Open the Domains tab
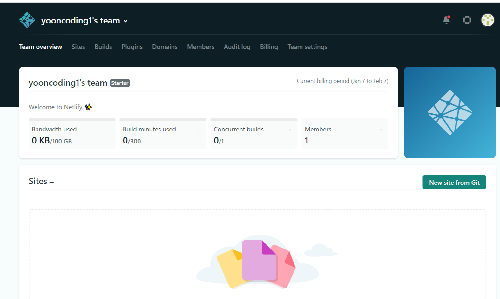The width and height of the screenshot is (500, 299). (165, 47)
